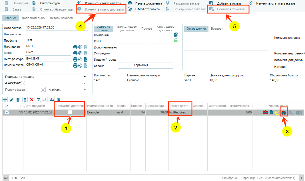Uncheck the row selection checkbox for order 13
305x181 pixels.
[7, 112]
